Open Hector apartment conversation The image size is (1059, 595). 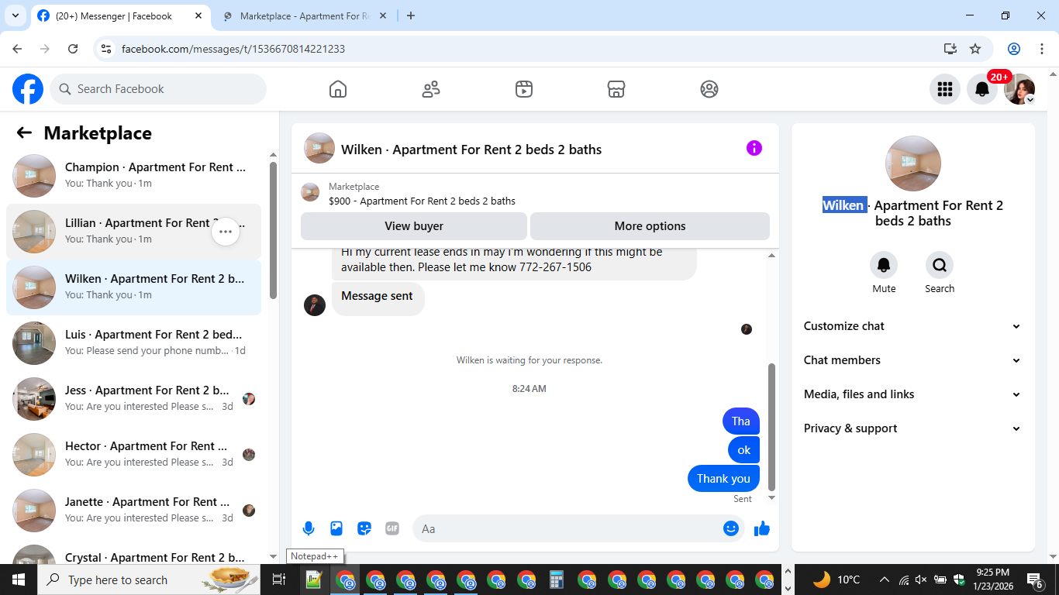[x=133, y=454]
